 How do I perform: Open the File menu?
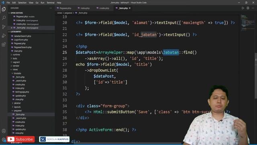click(8, 3)
